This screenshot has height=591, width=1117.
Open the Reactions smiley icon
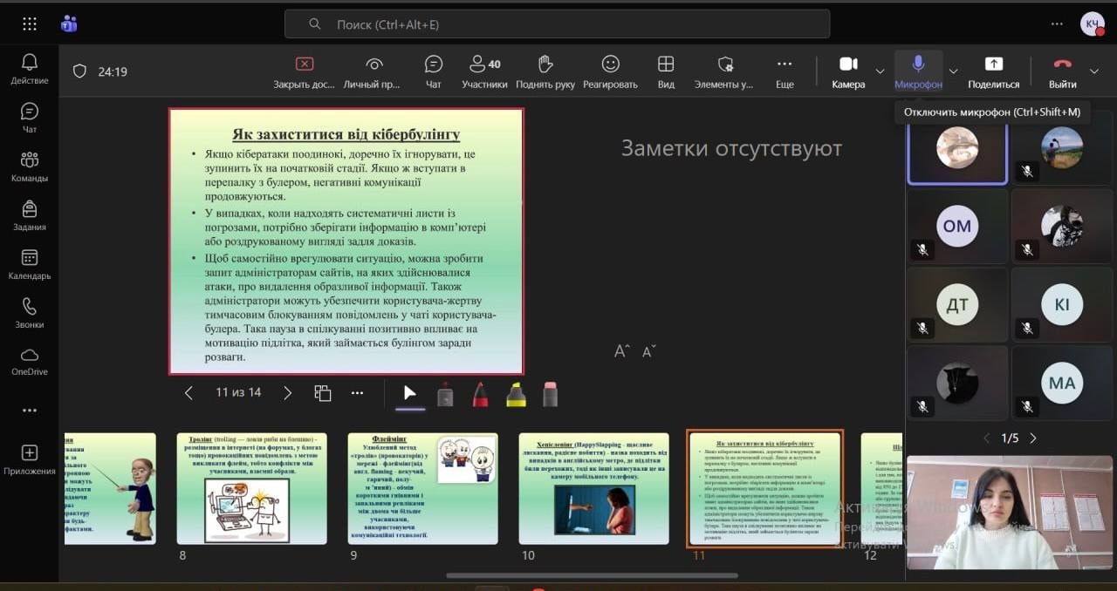[610, 71]
